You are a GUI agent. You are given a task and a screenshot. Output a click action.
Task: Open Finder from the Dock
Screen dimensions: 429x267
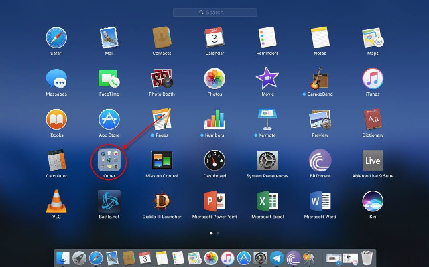(x=62, y=258)
